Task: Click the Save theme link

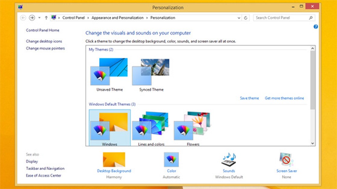Action: coord(249,98)
